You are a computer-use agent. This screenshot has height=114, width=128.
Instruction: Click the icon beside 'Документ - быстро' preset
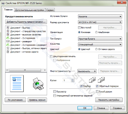(8, 28)
